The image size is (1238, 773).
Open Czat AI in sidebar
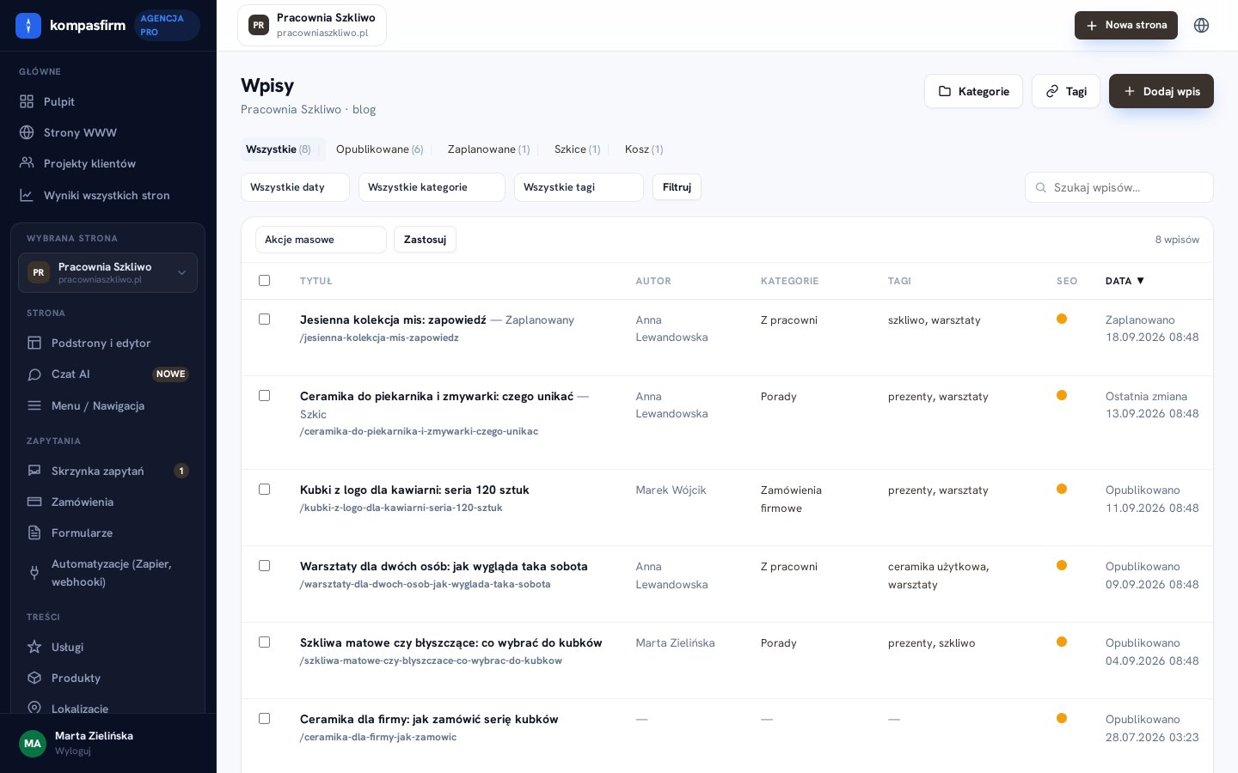[x=108, y=374]
